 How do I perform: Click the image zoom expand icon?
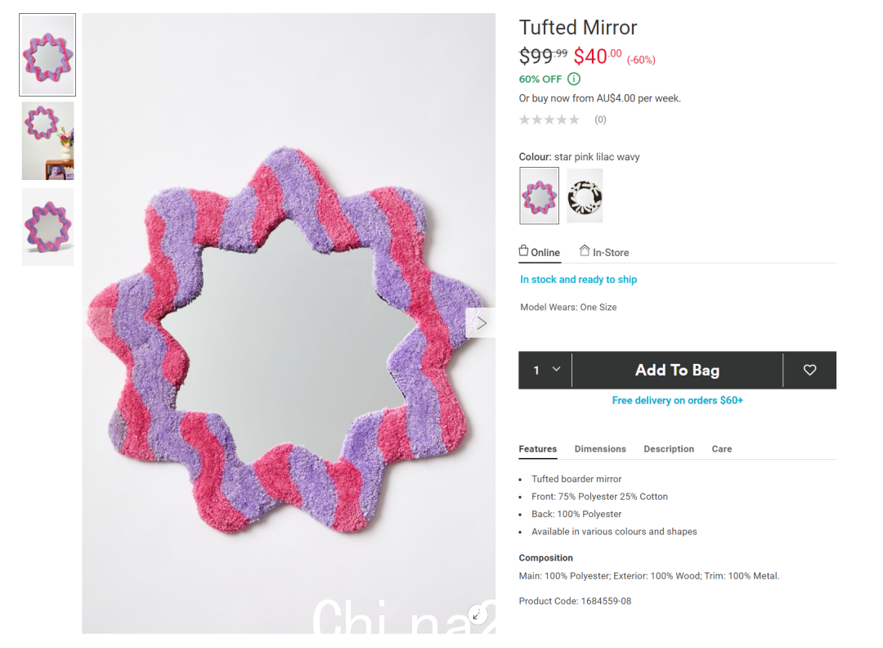477,614
